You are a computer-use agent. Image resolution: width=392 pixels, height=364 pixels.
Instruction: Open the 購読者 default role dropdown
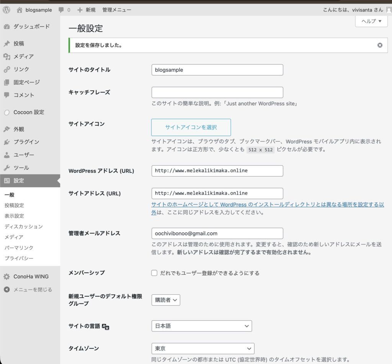166,300
